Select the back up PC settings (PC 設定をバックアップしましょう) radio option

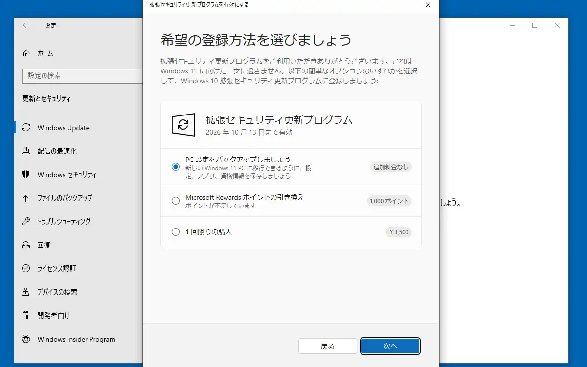(x=176, y=167)
